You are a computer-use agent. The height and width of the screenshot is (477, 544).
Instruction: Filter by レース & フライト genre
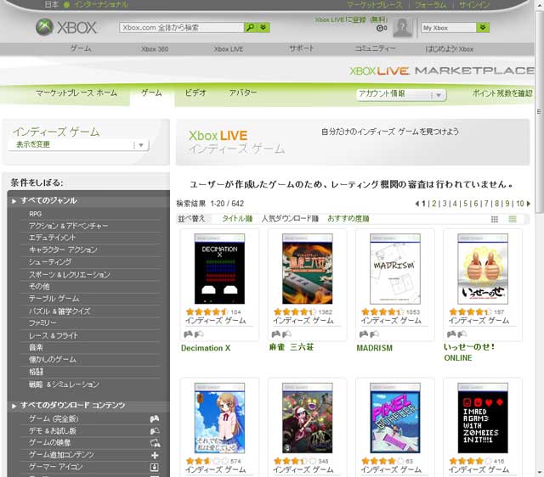pyautogui.click(x=54, y=335)
